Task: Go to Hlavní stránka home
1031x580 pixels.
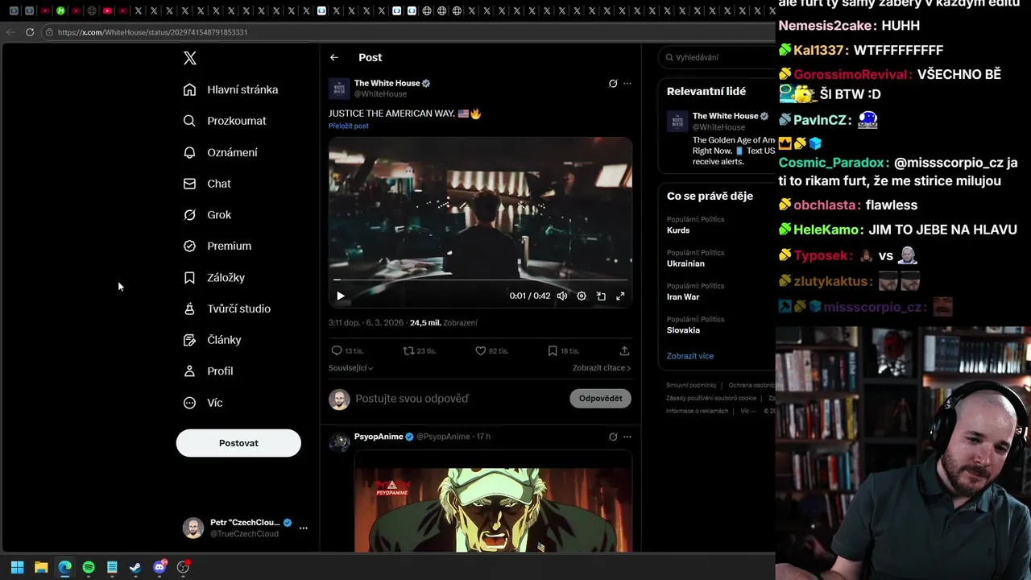Action: (230, 89)
